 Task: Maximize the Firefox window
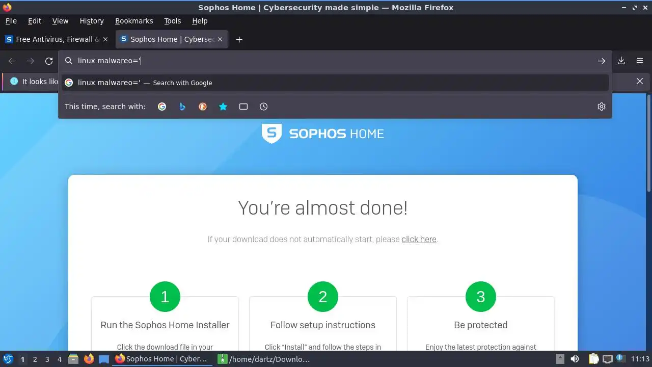tap(635, 7)
